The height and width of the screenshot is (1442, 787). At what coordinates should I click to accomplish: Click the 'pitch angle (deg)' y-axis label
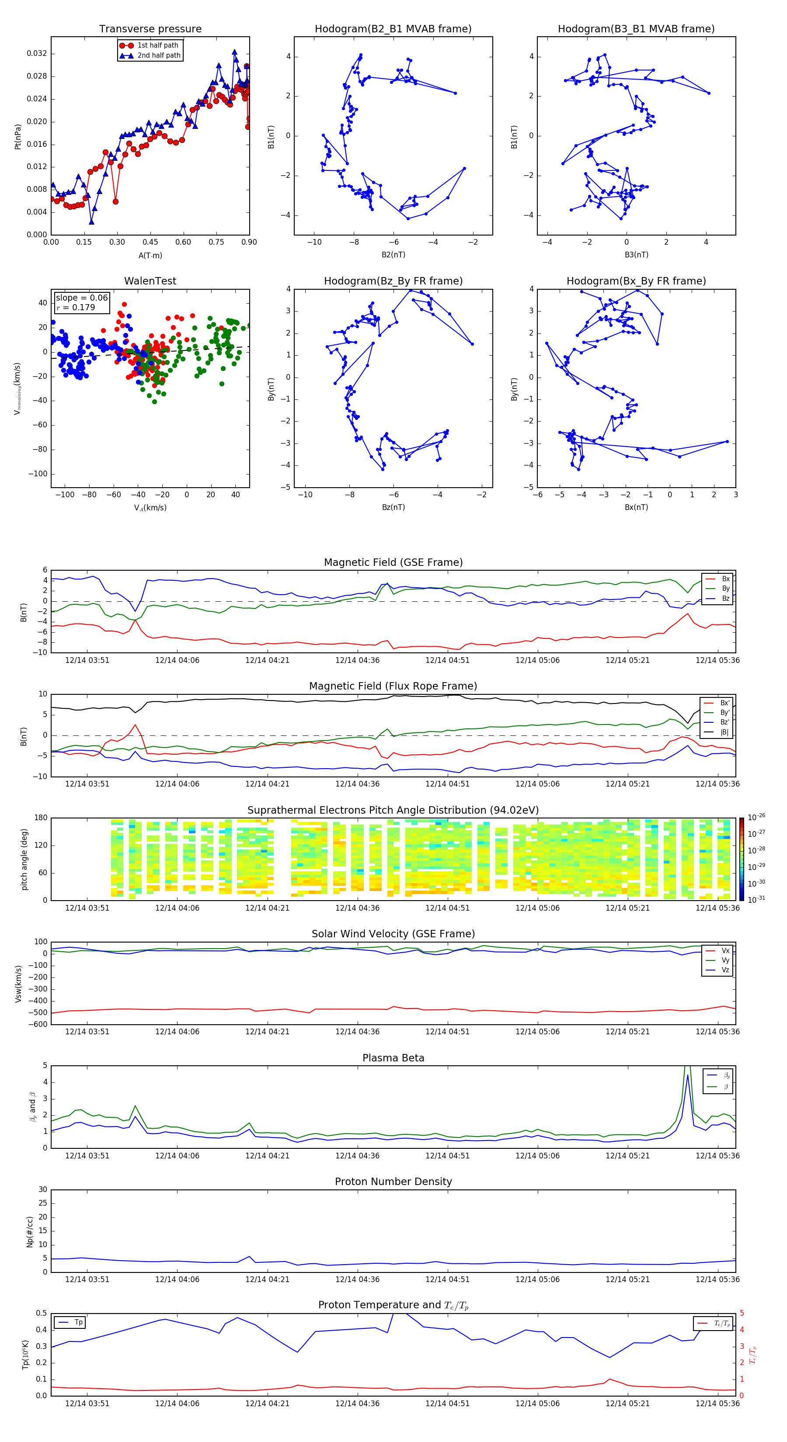tap(24, 859)
